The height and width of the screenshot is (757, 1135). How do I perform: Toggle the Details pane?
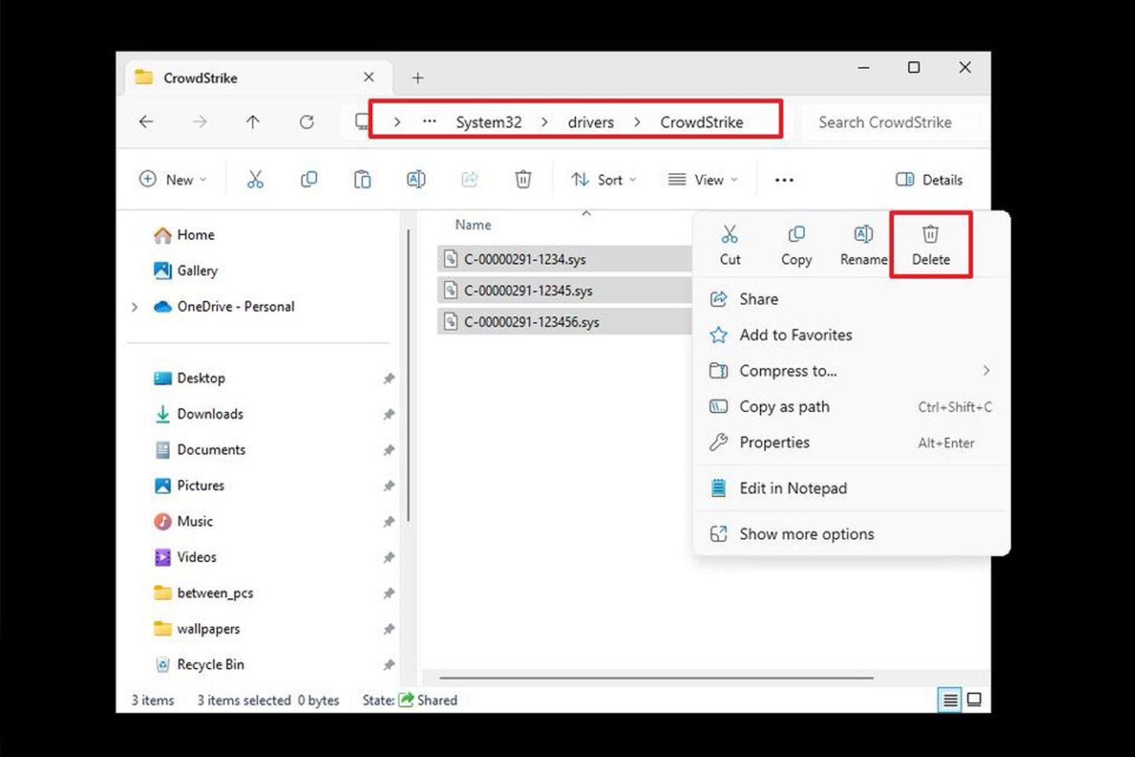[929, 180]
